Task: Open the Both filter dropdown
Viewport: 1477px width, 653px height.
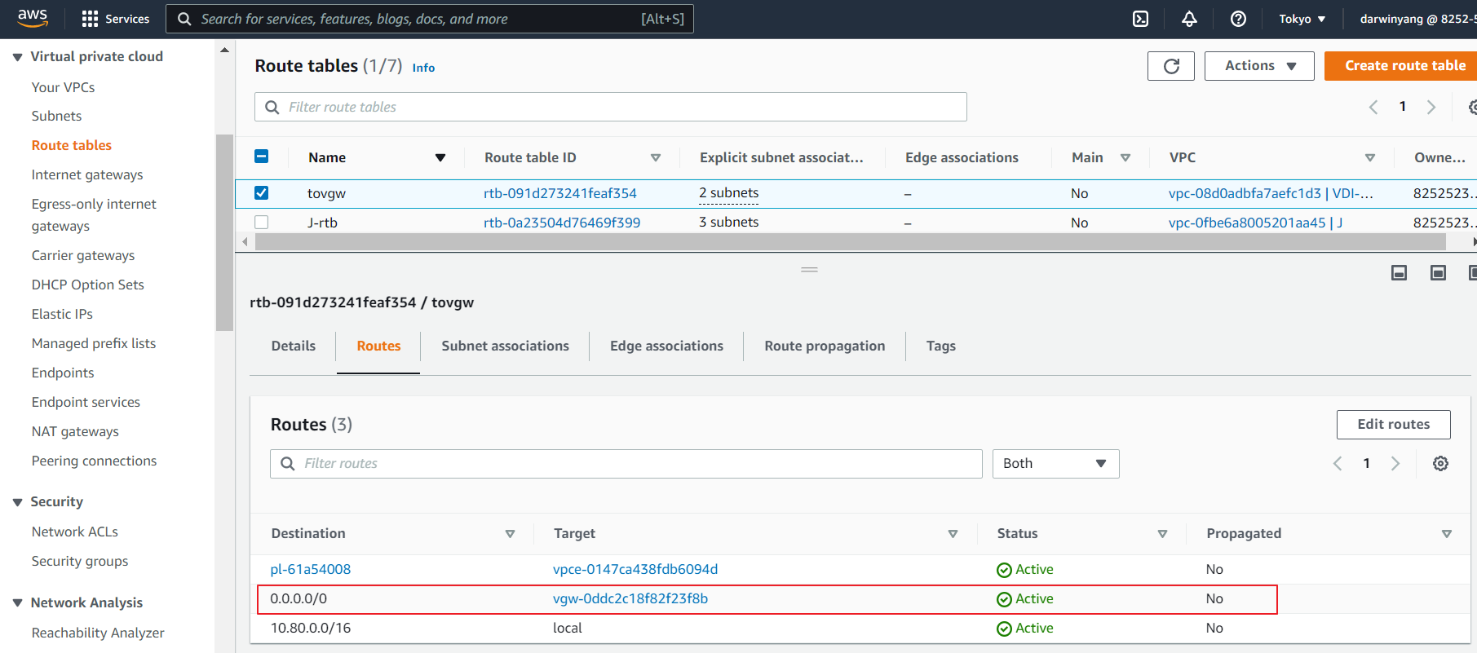Action: [1055, 464]
